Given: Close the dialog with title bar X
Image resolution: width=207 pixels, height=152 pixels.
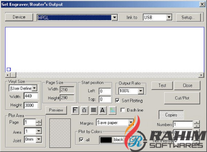Looking at the screenshot, I should (202, 4).
